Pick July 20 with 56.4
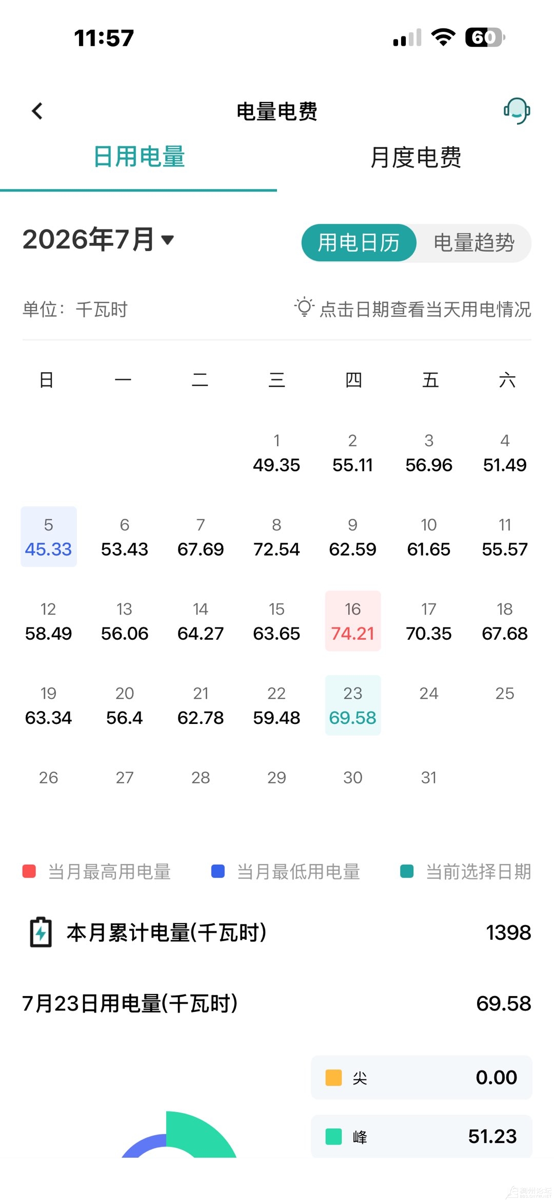Viewport: 554px width, 1202px height. [x=125, y=705]
